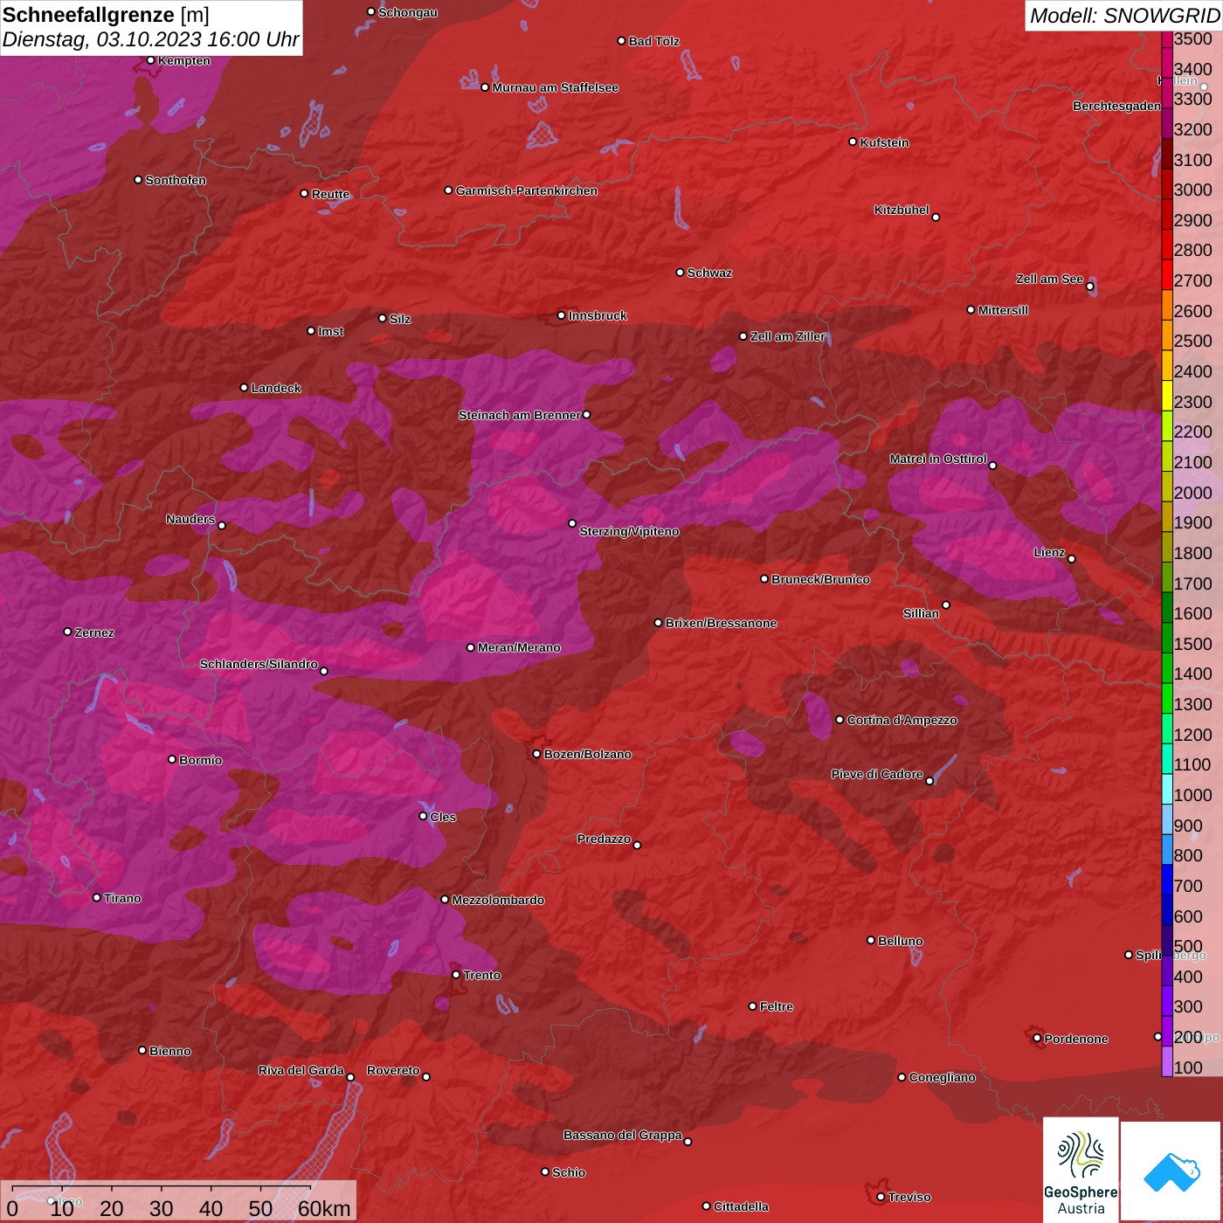Click the Matrei in Osttirol label
Screen dimensions: 1223x1223
click(938, 459)
